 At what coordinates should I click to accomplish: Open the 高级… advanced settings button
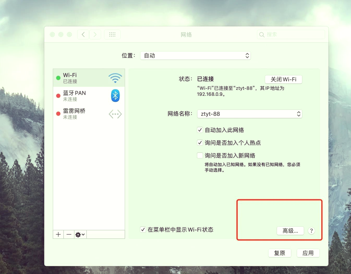(290, 231)
